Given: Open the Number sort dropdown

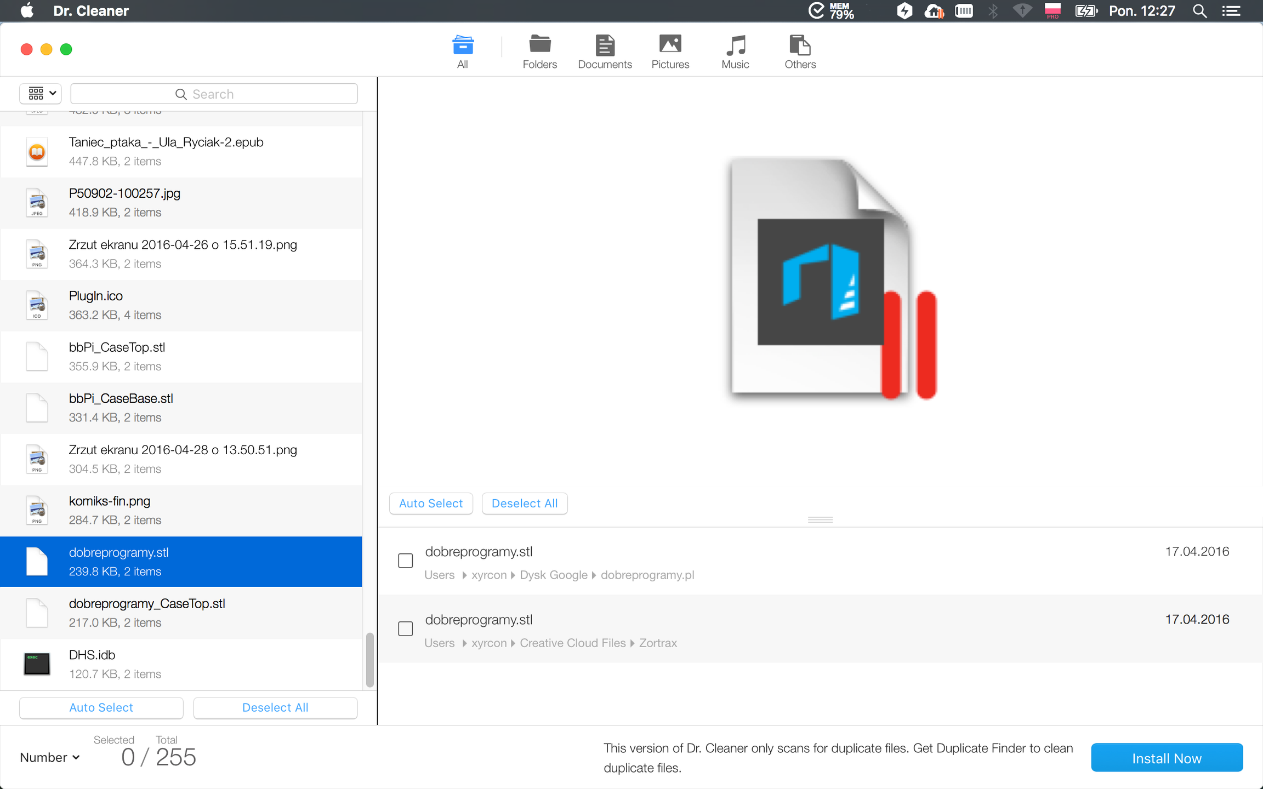Looking at the screenshot, I should click(50, 757).
